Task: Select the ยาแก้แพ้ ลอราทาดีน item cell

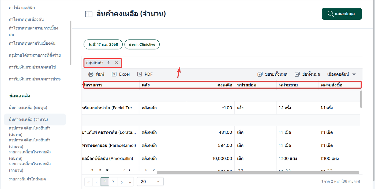Action: (x=111, y=132)
